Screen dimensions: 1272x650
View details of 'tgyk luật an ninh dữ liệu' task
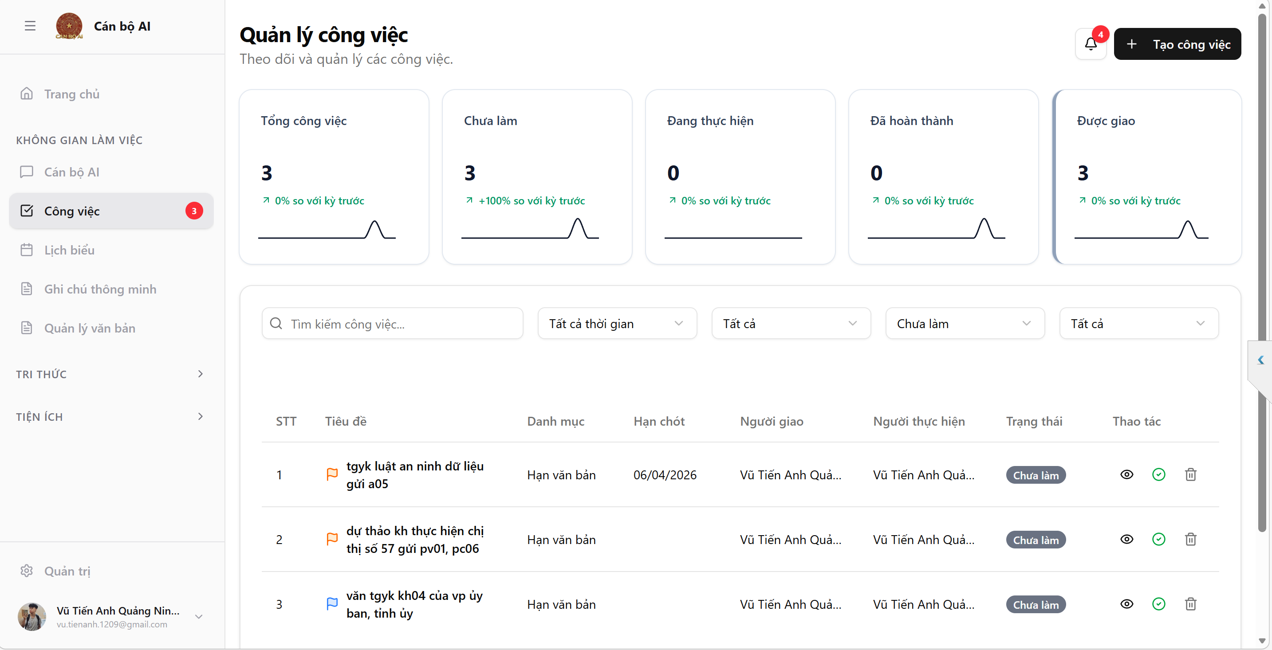point(1126,474)
